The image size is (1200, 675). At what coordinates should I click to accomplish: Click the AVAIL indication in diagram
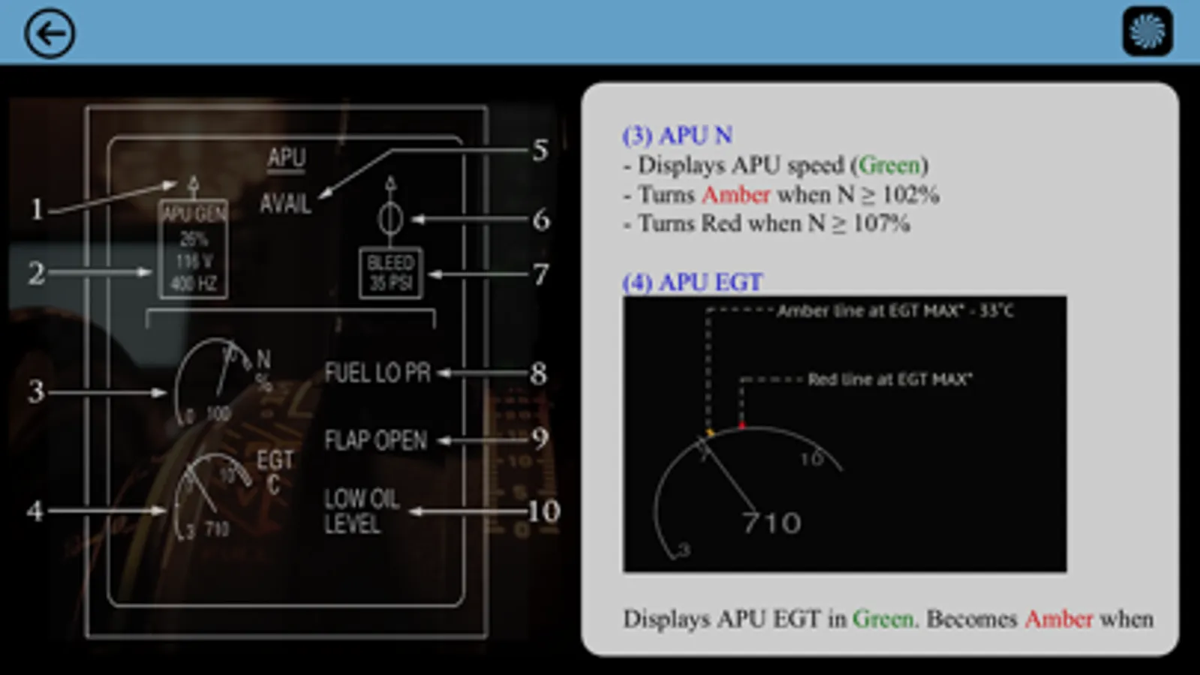pos(285,203)
